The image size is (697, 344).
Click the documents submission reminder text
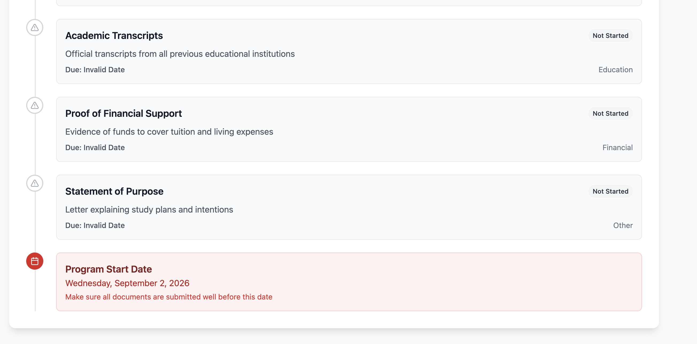point(169,297)
